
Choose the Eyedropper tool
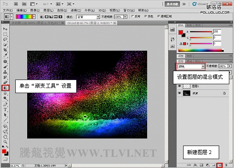pos(6,55)
